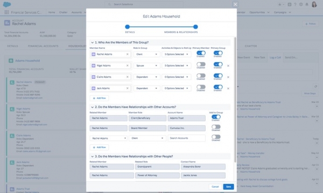Open the user profile avatar
This screenshot has width=323, height=193.
click(314, 4)
